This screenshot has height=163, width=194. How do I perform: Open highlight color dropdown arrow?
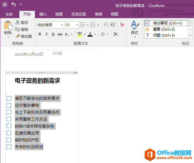coord(85,34)
